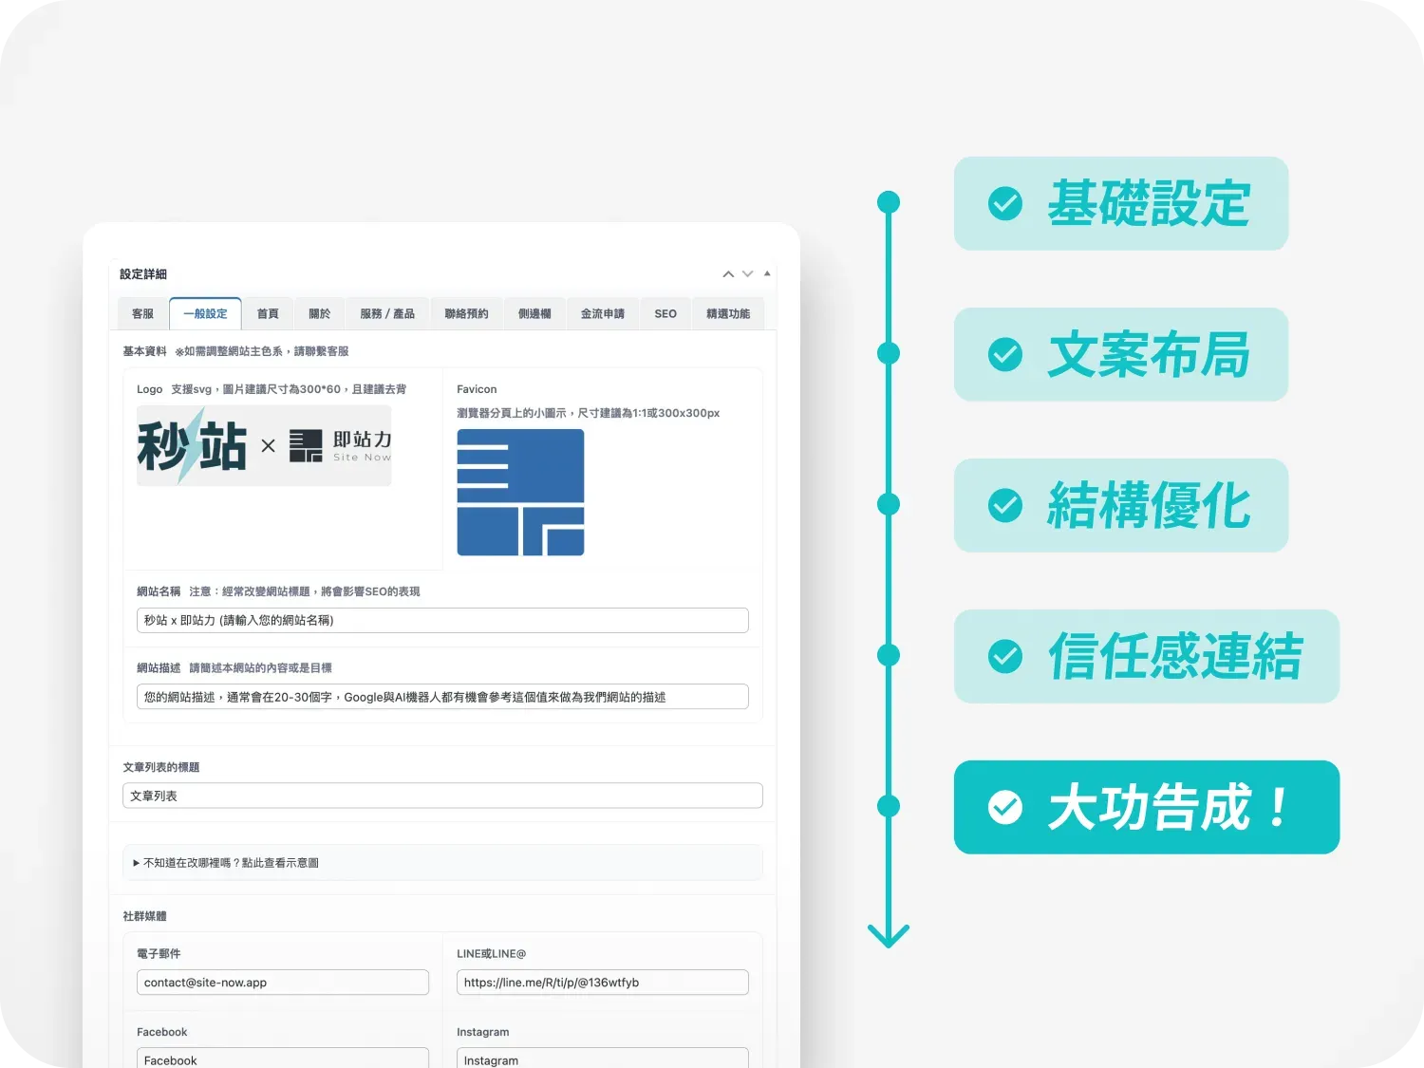The width and height of the screenshot is (1424, 1068).
Task: Click the move-down chevron in panel header
Action: coord(748,274)
